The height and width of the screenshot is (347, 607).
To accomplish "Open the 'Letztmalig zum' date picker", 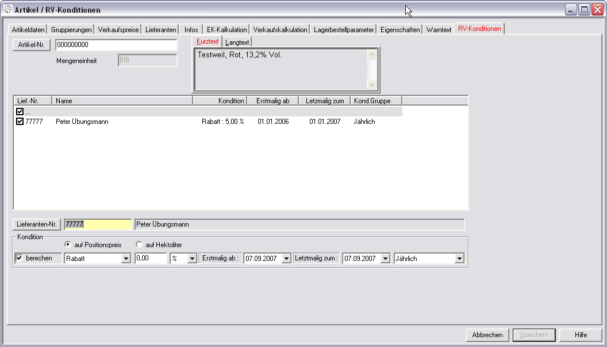I will 385,259.
